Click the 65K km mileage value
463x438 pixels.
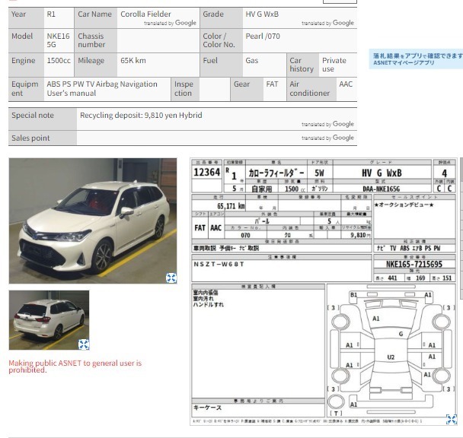[133, 61]
